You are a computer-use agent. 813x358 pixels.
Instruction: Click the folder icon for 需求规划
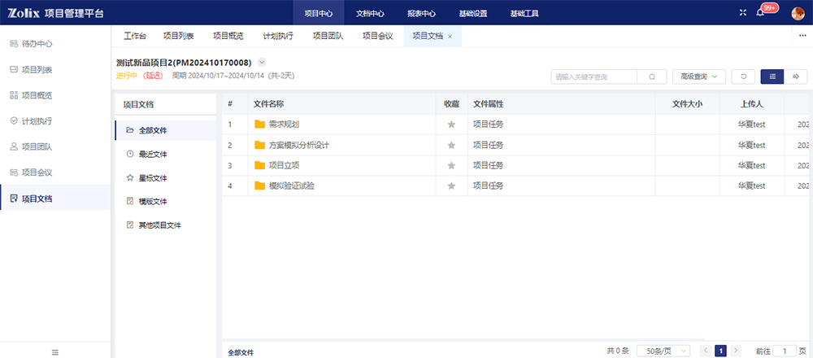tap(259, 124)
